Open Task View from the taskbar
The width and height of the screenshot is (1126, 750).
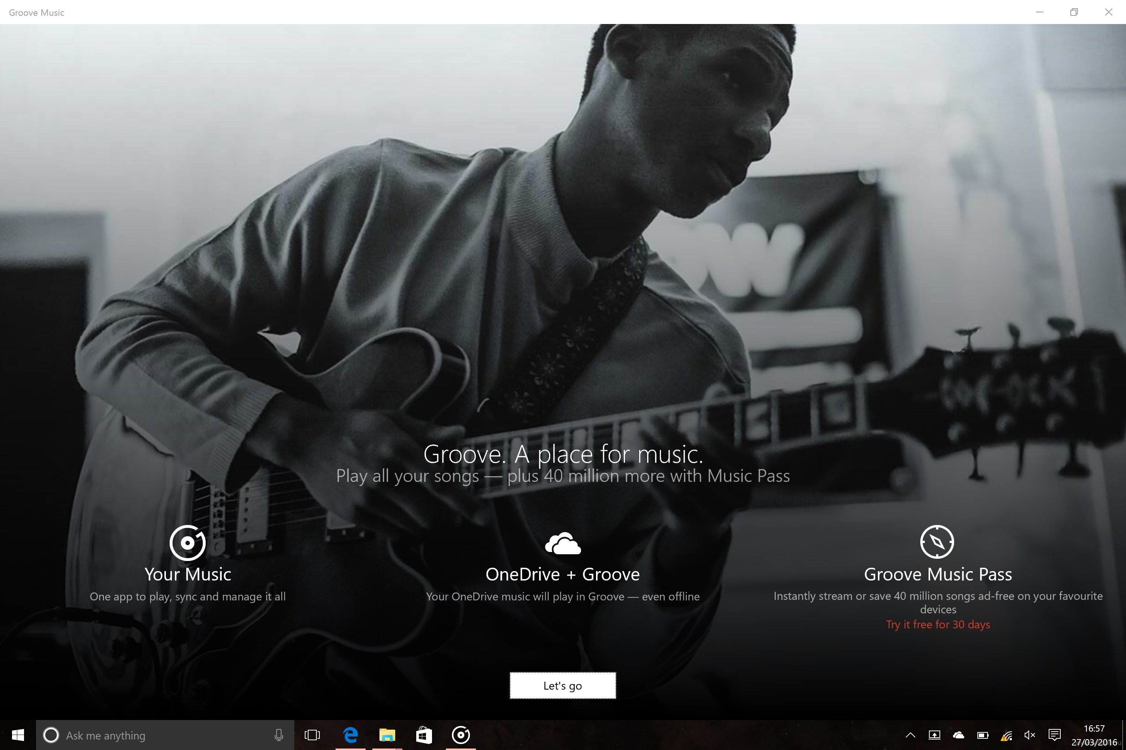(312, 735)
